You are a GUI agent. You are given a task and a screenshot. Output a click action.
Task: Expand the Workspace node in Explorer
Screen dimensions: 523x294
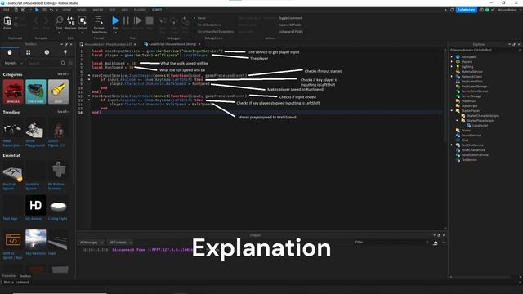point(452,57)
